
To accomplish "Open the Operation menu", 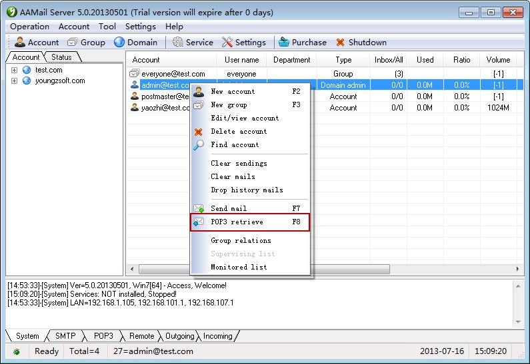I will [x=30, y=27].
